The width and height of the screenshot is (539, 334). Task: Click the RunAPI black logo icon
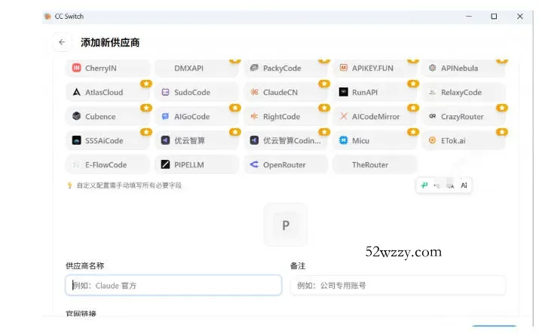(x=344, y=92)
